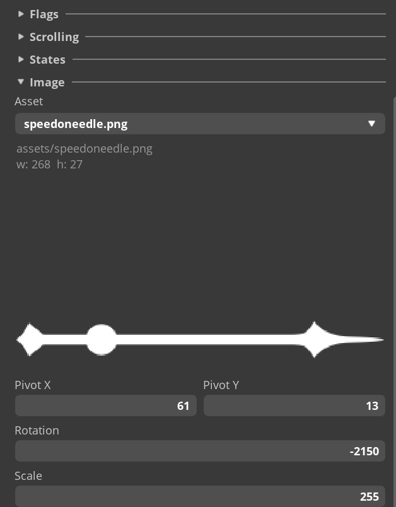Expand the States section triangle
396x507 pixels.
[x=21, y=59]
